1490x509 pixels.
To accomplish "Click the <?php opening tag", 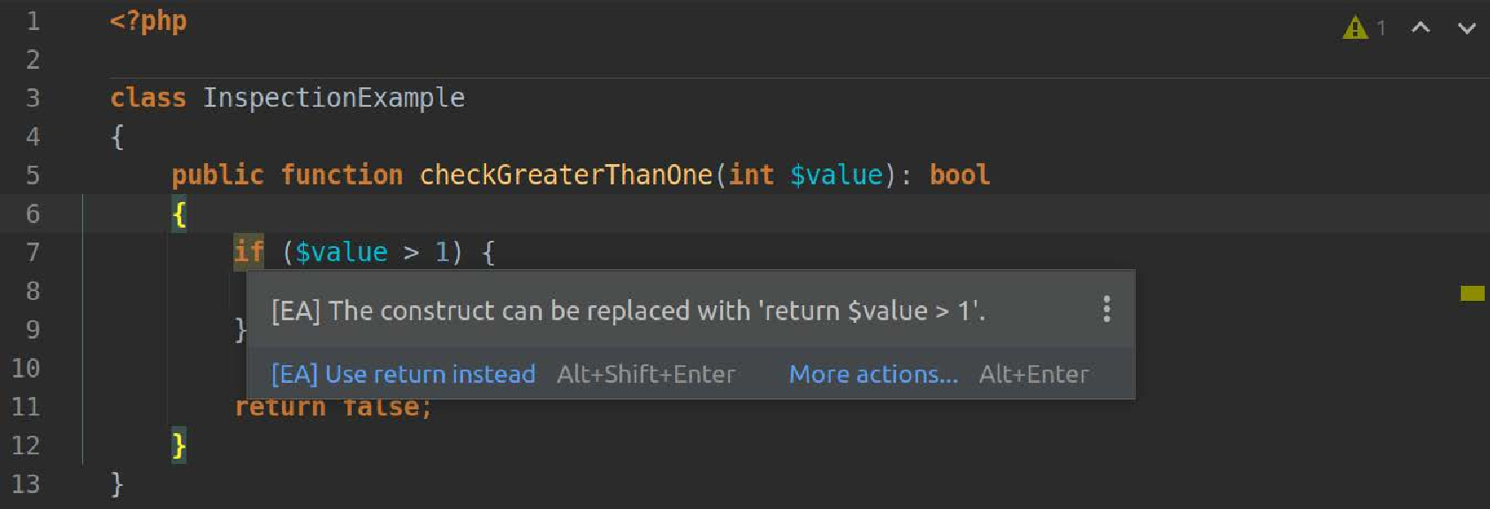I will [148, 21].
